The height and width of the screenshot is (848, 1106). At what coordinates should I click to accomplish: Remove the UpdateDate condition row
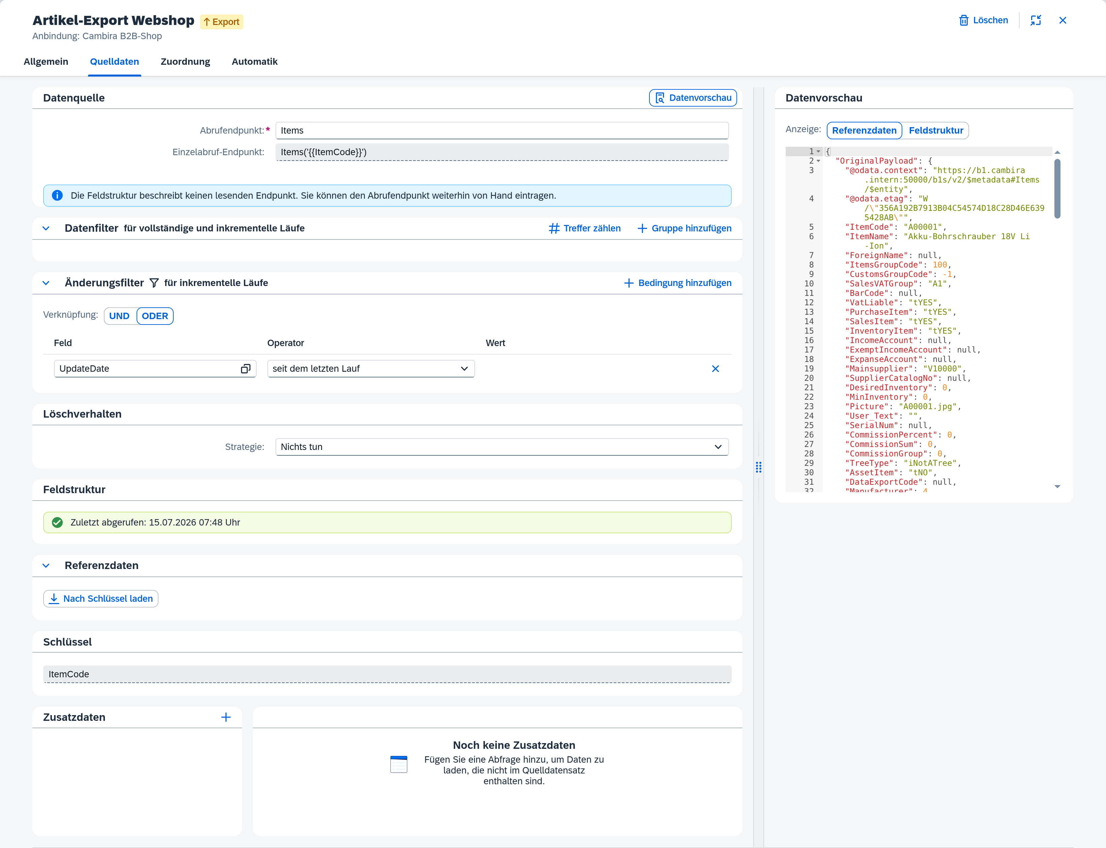click(x=715, y=368)
